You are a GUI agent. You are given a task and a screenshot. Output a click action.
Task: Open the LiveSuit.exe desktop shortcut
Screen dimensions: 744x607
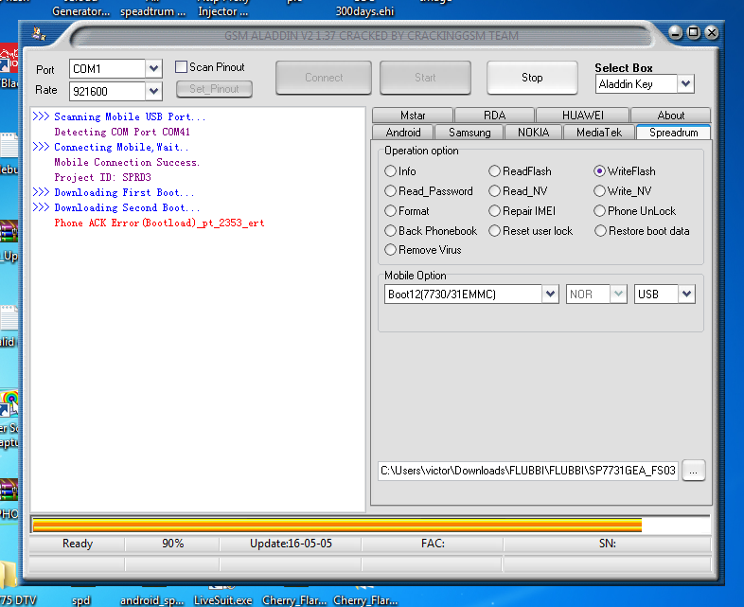pos(223,599)
